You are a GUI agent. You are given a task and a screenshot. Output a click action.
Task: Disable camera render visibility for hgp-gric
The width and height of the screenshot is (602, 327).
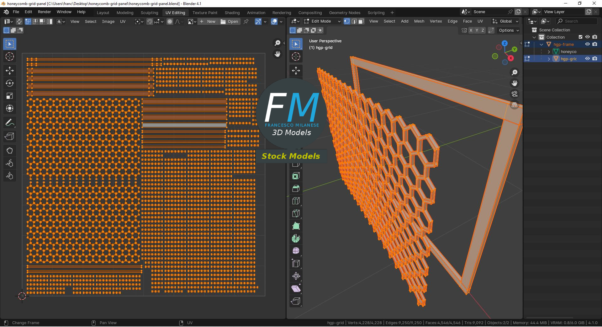pyautogui.click(x=595, y=59)
